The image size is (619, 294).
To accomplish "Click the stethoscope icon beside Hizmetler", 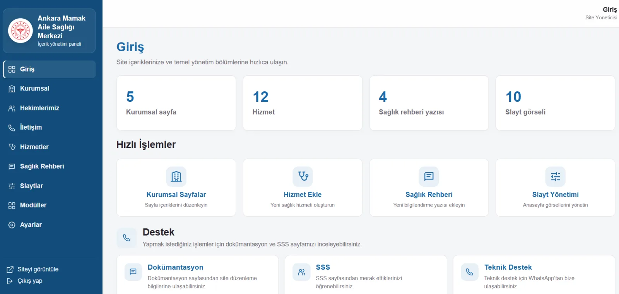I will 12,147.
